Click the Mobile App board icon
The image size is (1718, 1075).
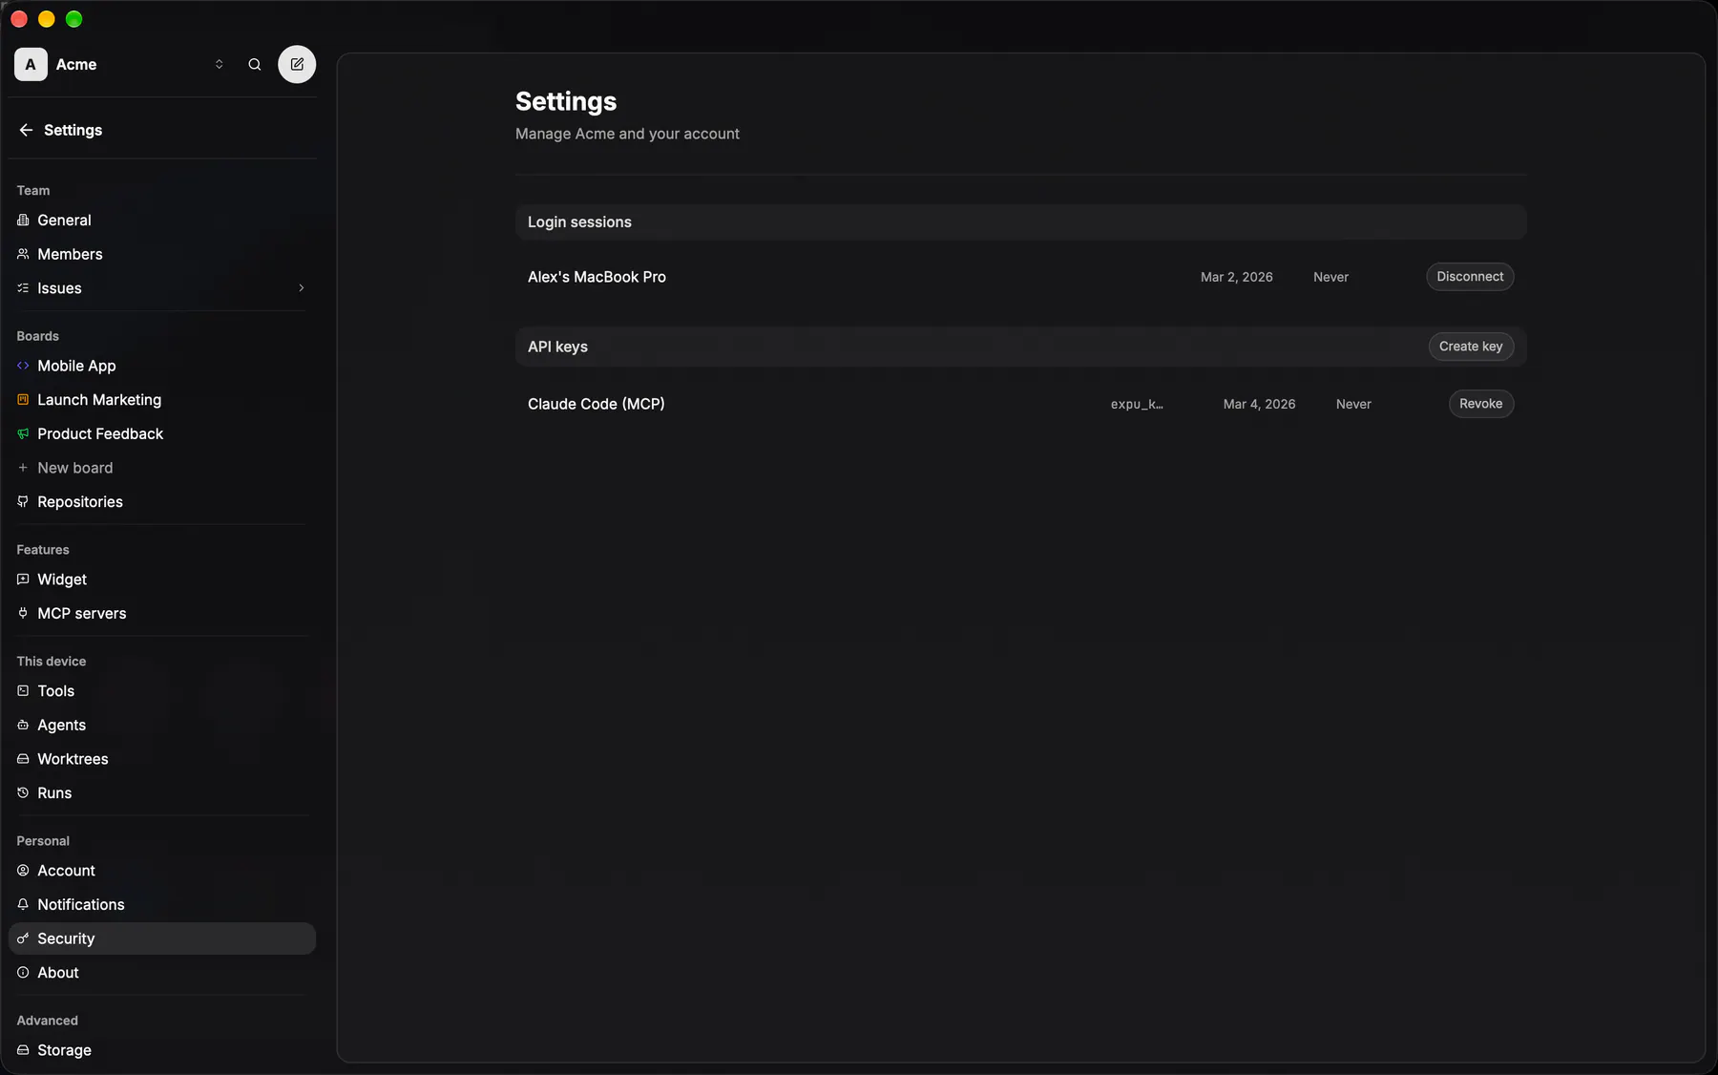[x=23, y=366]
